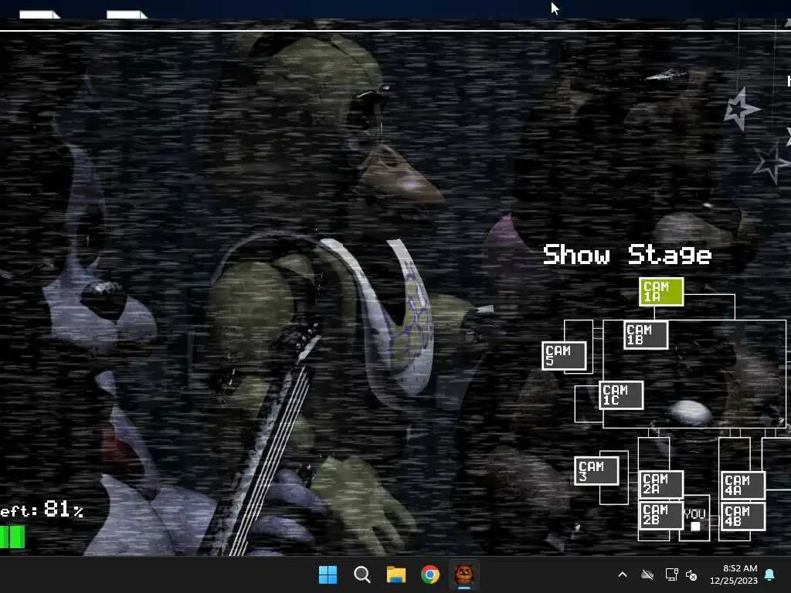Image resolution: width=791 pixels, height=593 pixels.
Task: Select the CAM 1A Show Stage camera
Action: [661, 291]
